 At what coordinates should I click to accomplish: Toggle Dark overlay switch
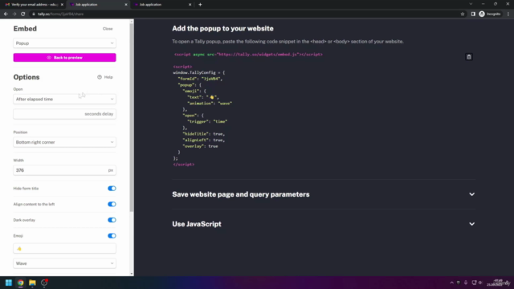click(x=112, y=220)
